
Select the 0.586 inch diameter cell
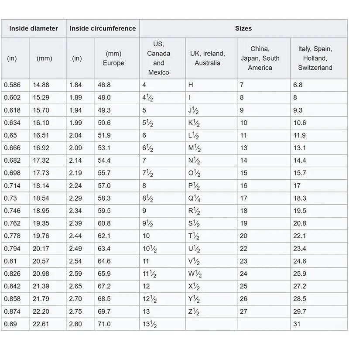[12, 85]
